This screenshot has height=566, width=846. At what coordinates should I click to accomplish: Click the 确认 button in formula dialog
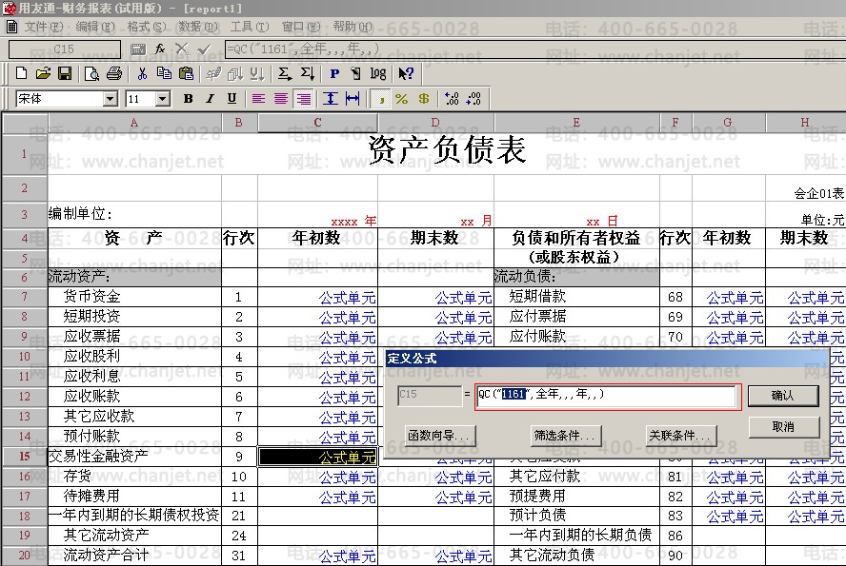pyautogui.click(x=782, y=395)
